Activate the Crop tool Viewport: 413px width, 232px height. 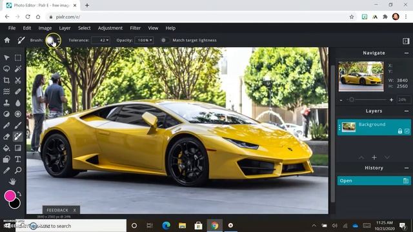(6, 80)
